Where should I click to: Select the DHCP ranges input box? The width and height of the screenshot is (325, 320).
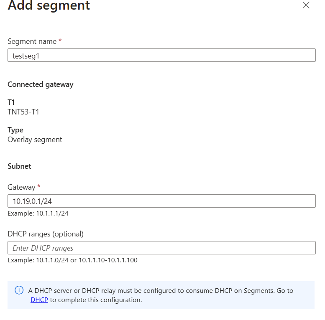tap(161, 248)
